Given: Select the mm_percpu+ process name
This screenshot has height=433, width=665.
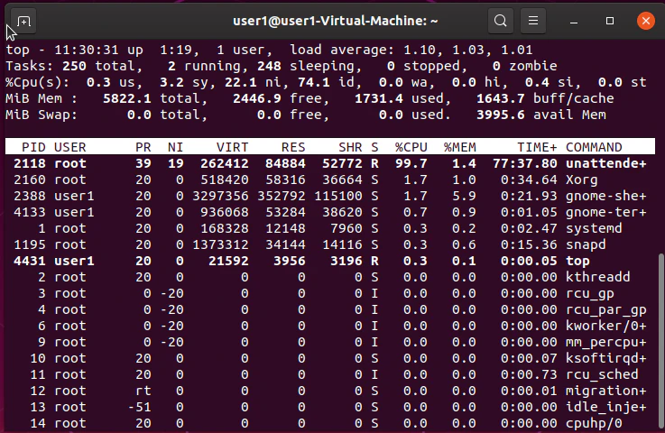Looking at the screenshot, I should tap(606, 342).
